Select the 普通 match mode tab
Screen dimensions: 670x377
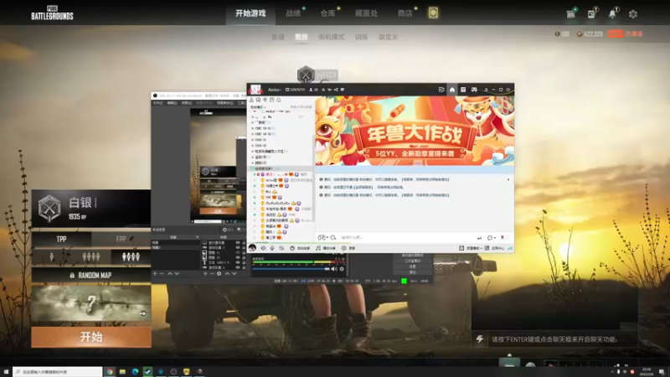pyautogui.click(x=278, y=37)
